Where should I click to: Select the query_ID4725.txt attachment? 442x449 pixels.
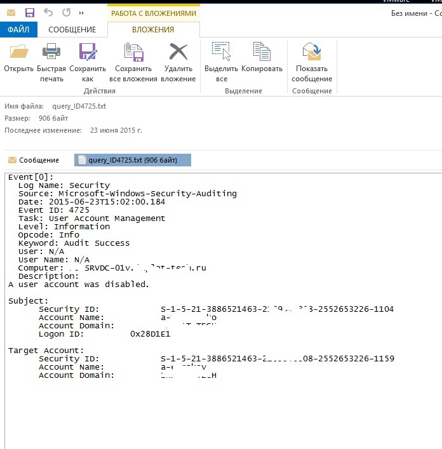[x=132, y=160]
